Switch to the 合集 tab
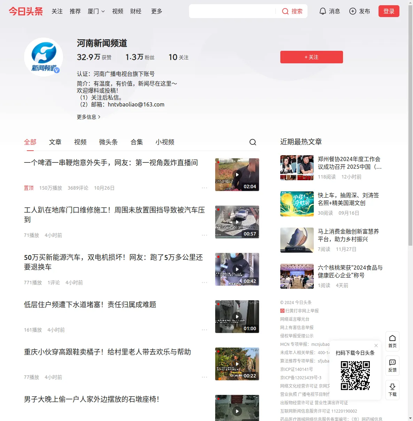This screenshot has width=413, height=421. coord(137,142)
